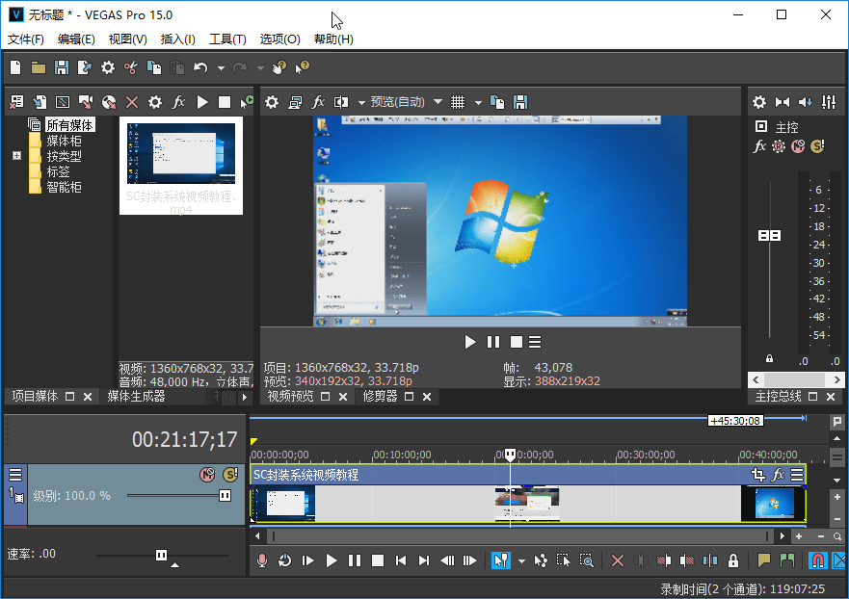Open the mixing console sliders icon
This screenshot has width=849, height=599.
click(x=829, y=102)
